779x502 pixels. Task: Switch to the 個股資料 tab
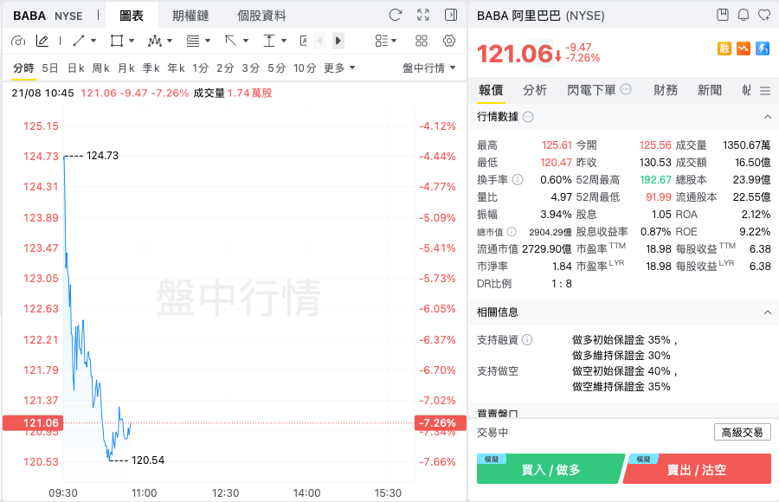tap(261, 16)
